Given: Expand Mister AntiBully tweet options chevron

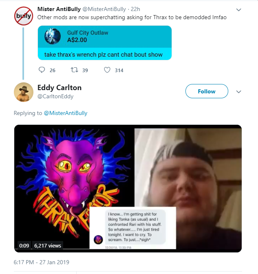Looking at the screenshot, I should pos(238,10).
